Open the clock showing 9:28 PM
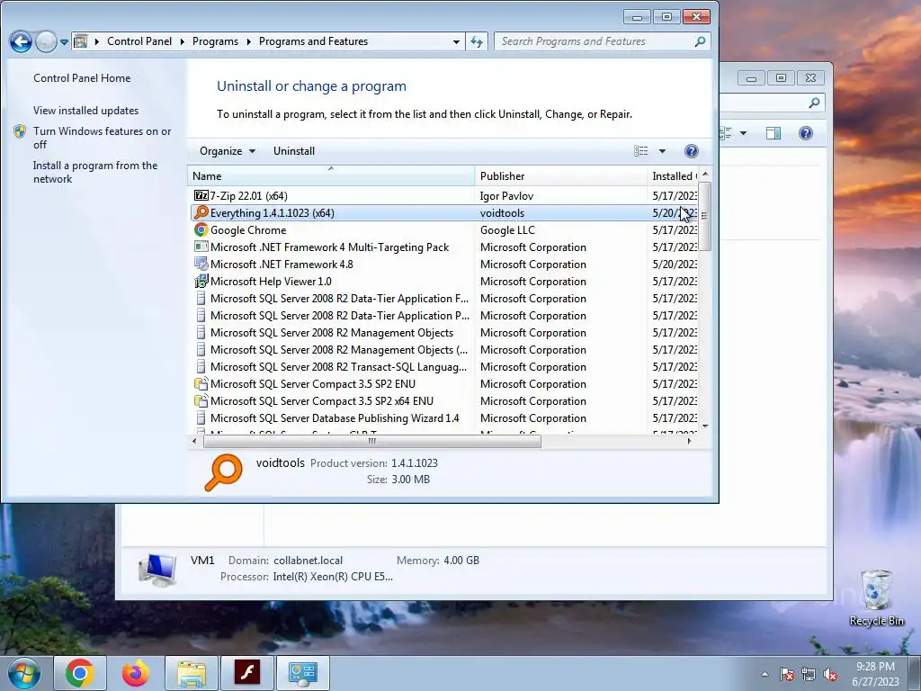This screenshot has width=921, height=691. tap(875, 673)
